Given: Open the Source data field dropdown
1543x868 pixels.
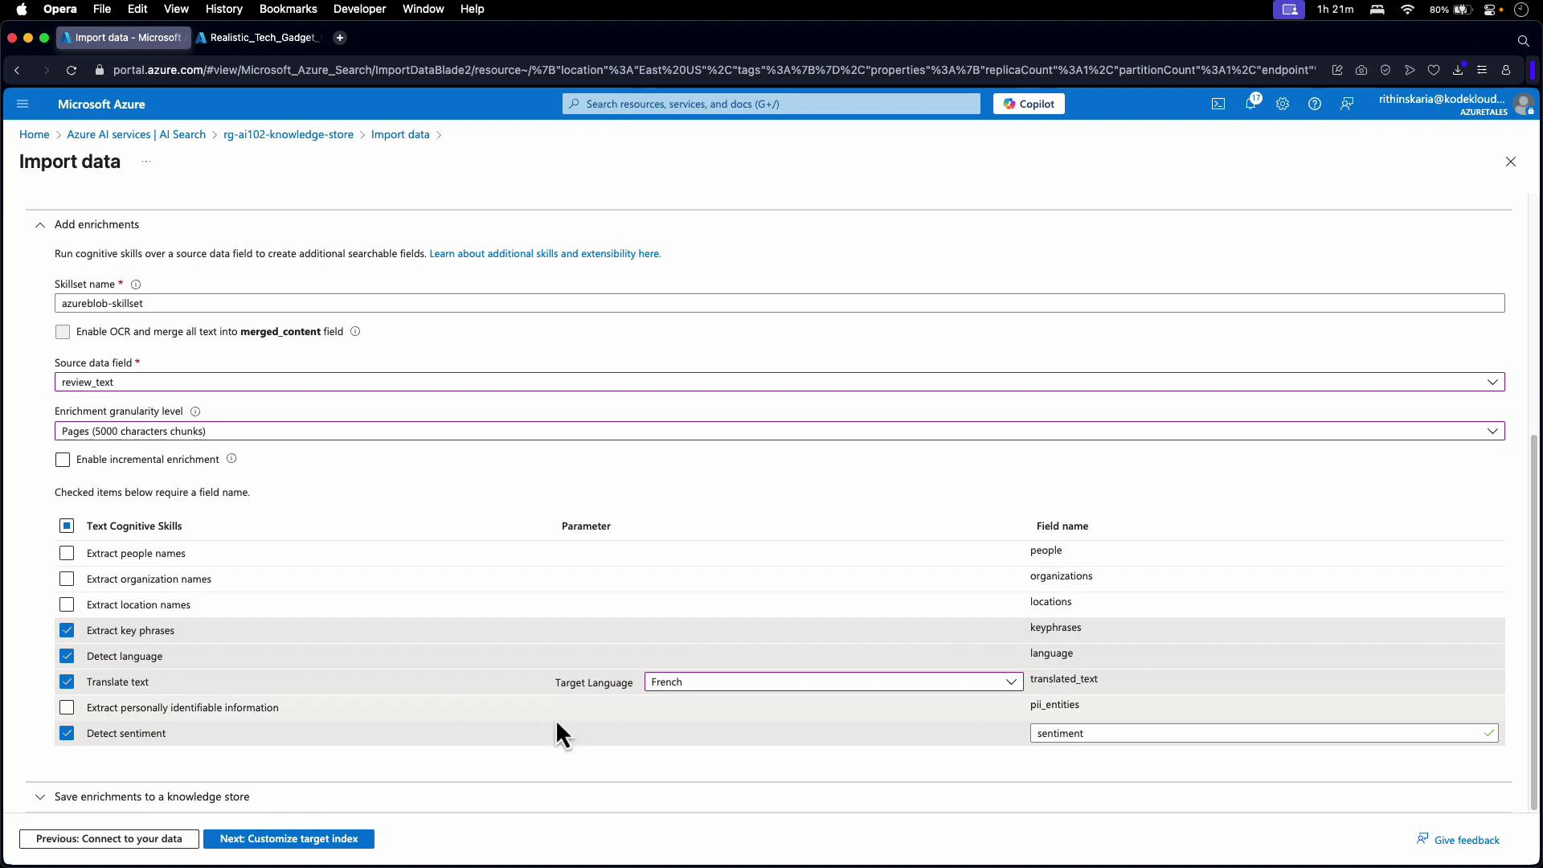Looking at the screenshot, I should [1492, 382].
